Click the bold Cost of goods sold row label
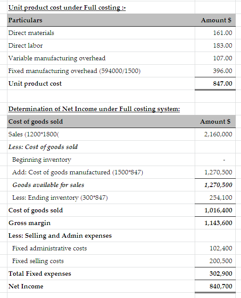This screenshot has width=241, height=298. click(x=35, y=210)
